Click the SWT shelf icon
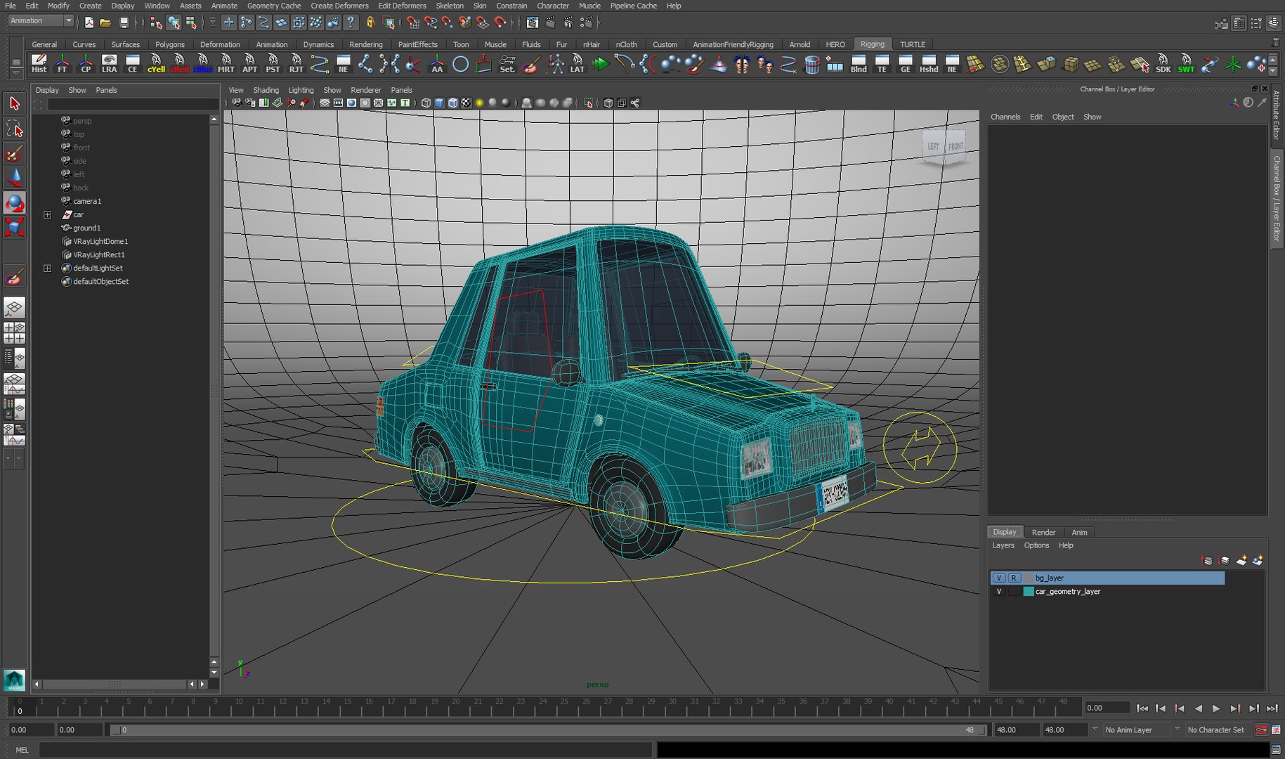 tap(1186, 64)
